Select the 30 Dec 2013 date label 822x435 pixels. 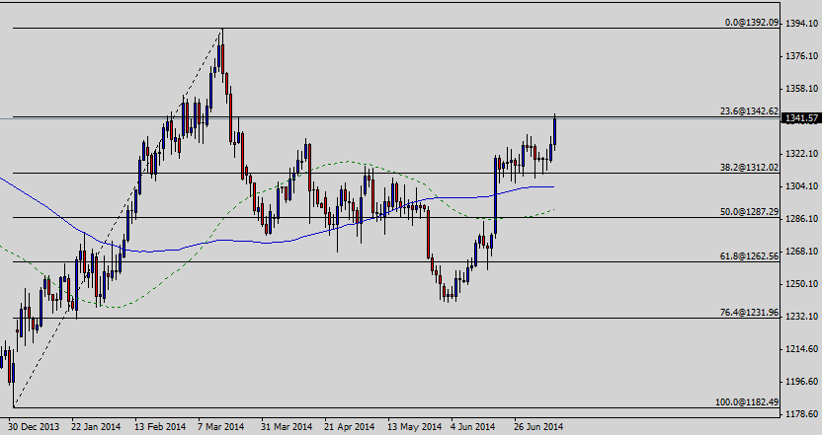[33, 427]
